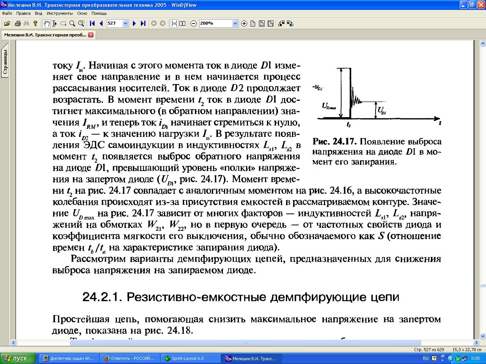Toggle continuous page layout mode
Image resolution: width=486 pixels, height=364 pixels.
(174, 24)
